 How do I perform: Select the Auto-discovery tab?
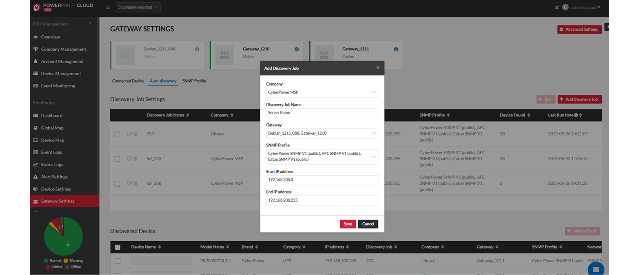tap(163, 81)
